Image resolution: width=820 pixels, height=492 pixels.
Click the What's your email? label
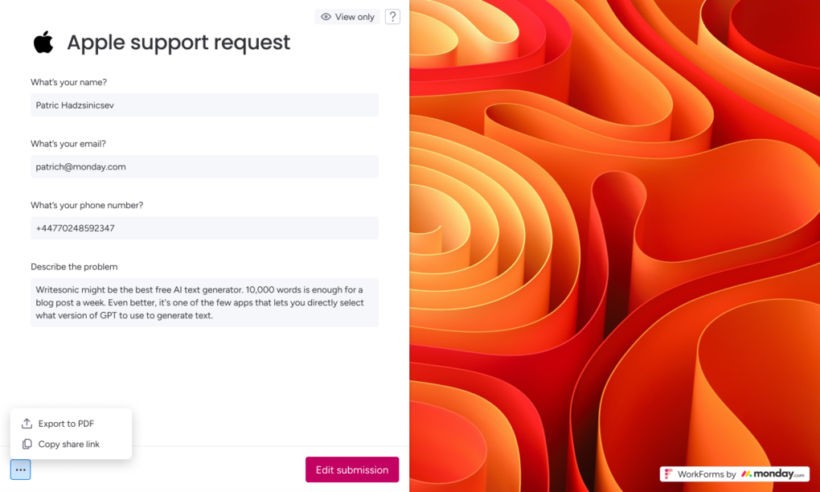[x=68, y=144]
